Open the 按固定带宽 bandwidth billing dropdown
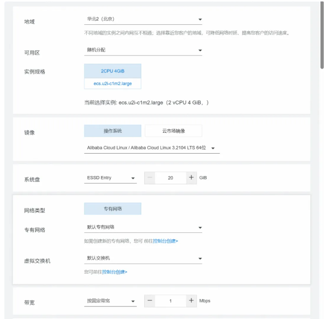Viewport: 324px width, 319px height. pos(110,301)
